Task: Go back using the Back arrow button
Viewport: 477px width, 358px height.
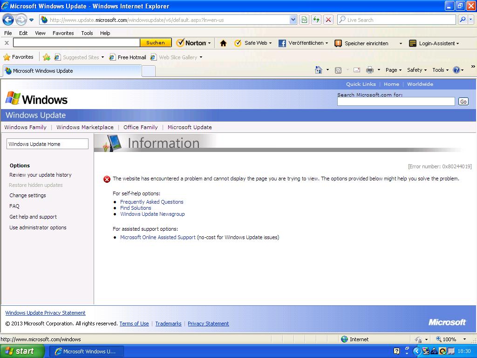Action: [8, 20]
